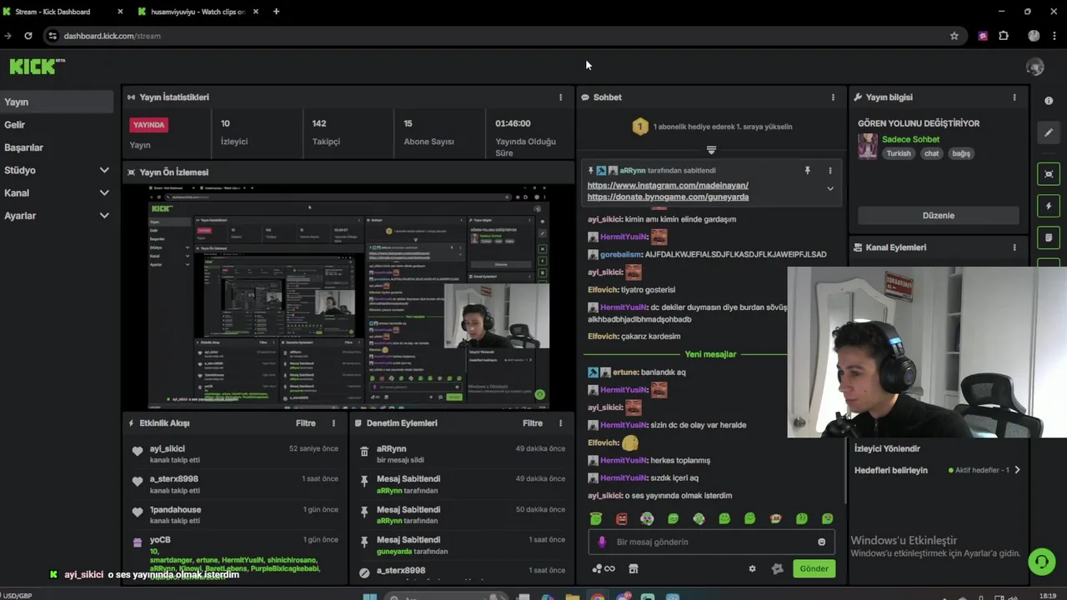Switch to Stream - Kick Dashboard tab

click(63, 12)
